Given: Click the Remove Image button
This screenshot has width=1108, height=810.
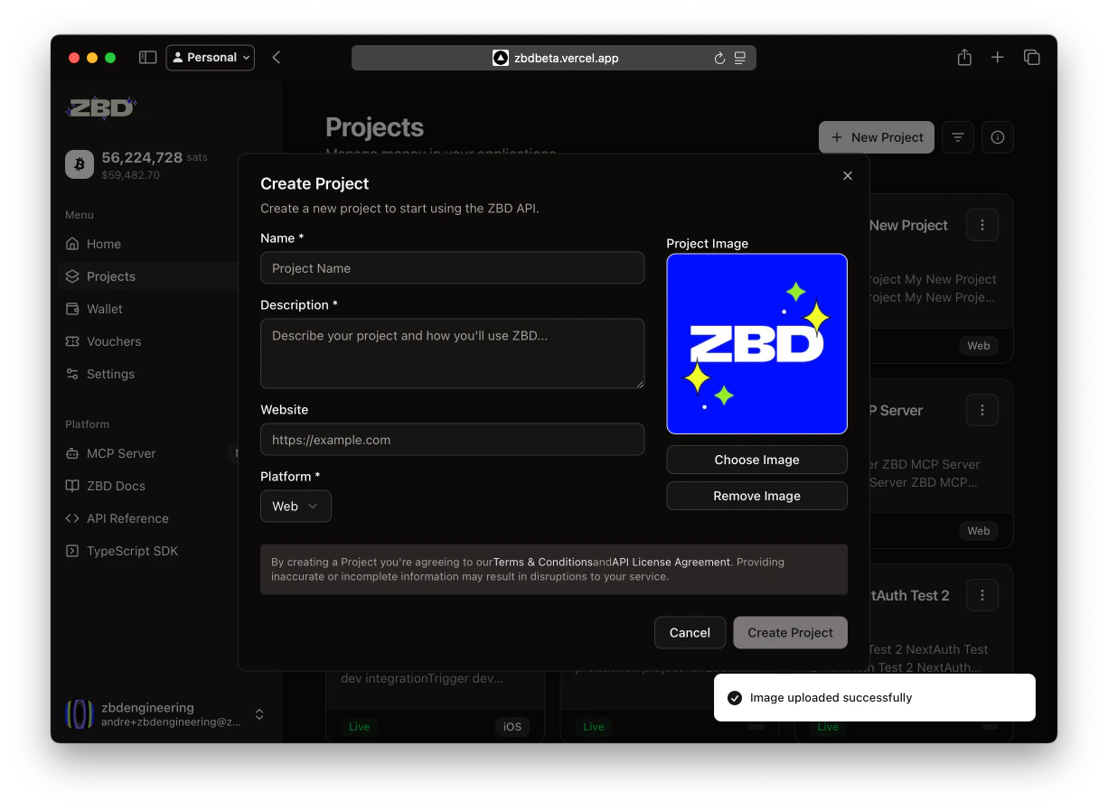Looking at the screenshot, I should pyautogui.click(x=757, y=496).
